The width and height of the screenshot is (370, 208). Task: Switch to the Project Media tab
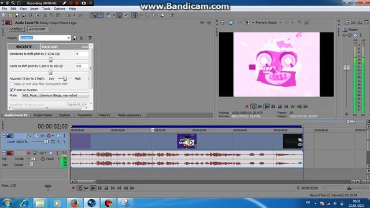click(x=43, y=115)
